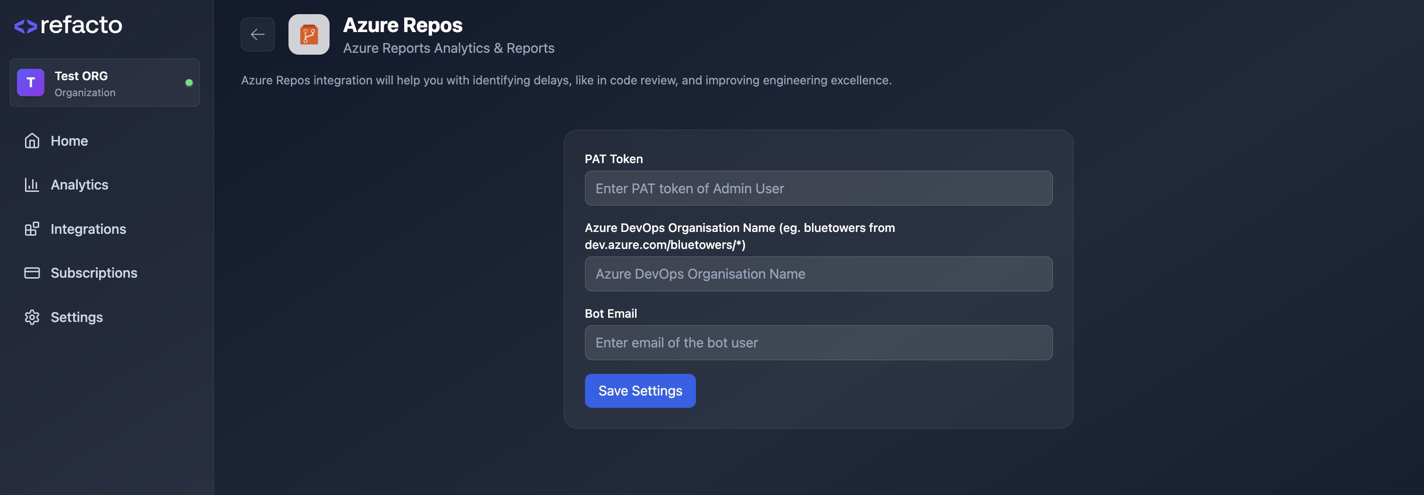The image size is (1424, 495).
Task: Go to Settings from sidebar
Action: (77, 317)
